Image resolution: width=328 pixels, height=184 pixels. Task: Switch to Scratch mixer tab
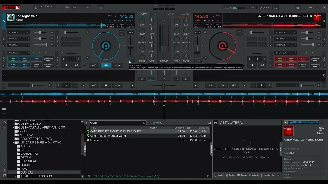171,14
